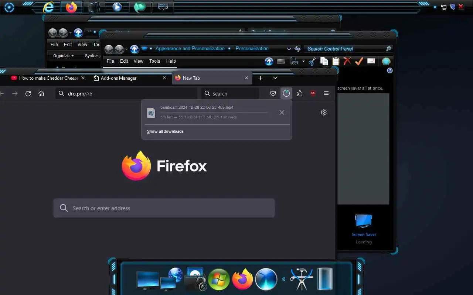The width and height of the screenshot is (473, 295).
Task: Click the Save to Pocket icon
Action: click(273, 94)
